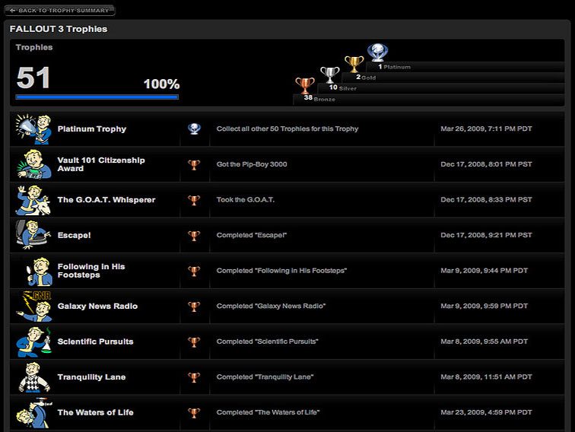Select the Scientific Pursuits title
575x432 pixels.
pyautogui.click(x=95, y=341)
